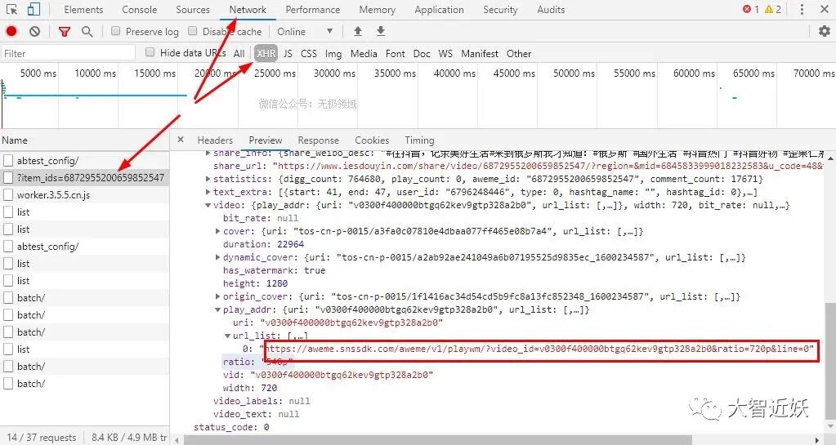836x445 pixels.
Task: Clear the network log
Action: point(34,32)
